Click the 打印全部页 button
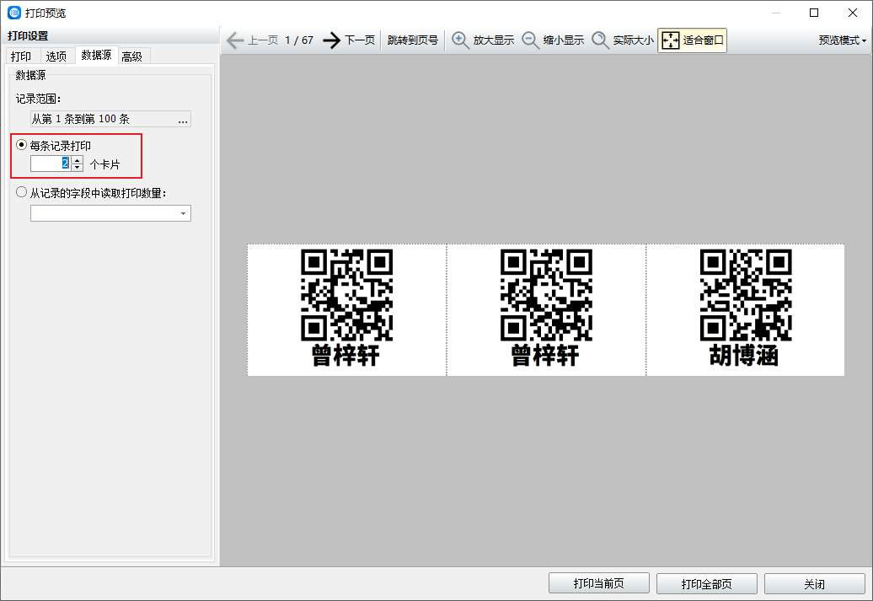 click(x=707, y=584)
